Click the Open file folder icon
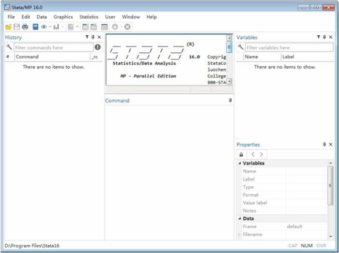 8,27
